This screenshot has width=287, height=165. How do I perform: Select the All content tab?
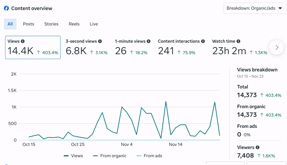pyautogui.click(x=10, y=24)
